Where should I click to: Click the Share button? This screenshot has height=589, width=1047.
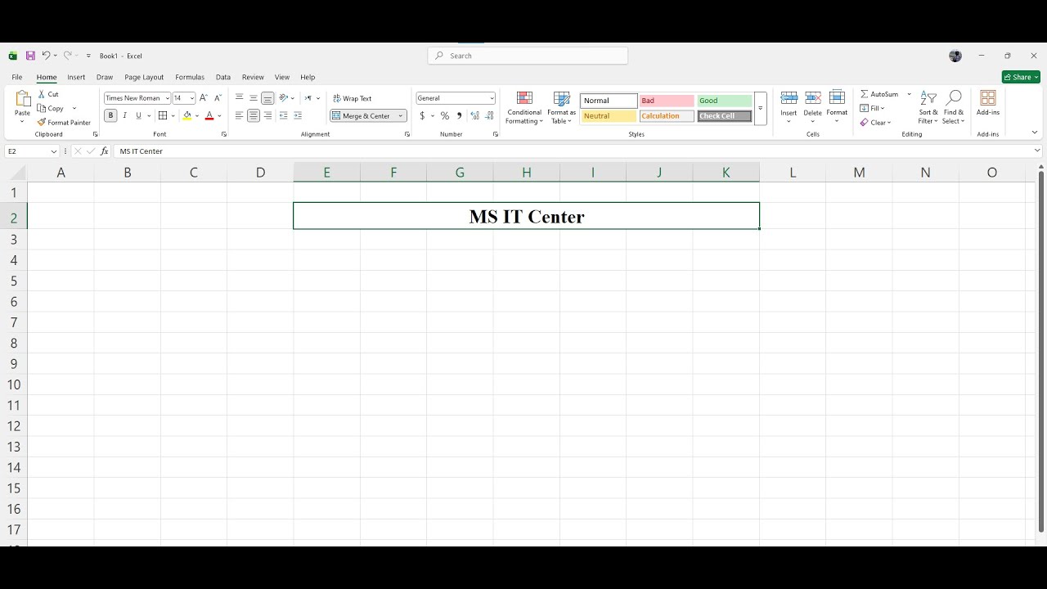[1021, 77]
